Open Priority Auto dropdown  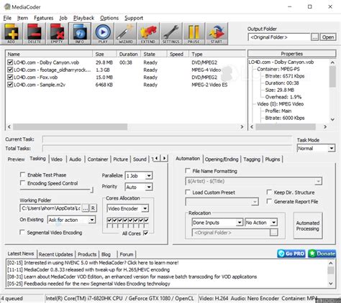(139, 187)
